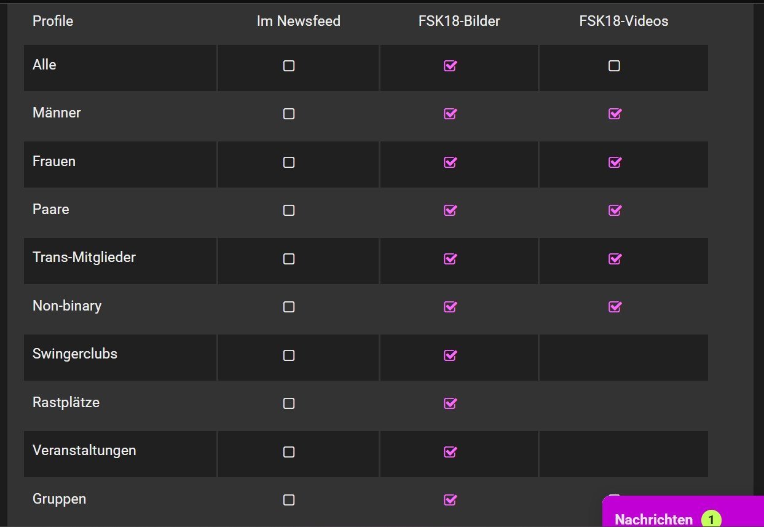Disable FSK18-Videos for Paare
This screenshot has height=527, width=764.
614,210
